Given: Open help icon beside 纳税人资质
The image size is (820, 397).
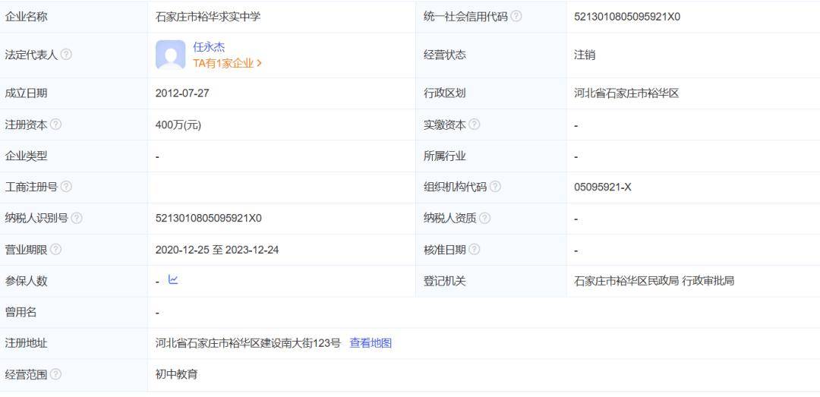Looking at the screenshot, I should pyautogui.click(x=484, y=218).
